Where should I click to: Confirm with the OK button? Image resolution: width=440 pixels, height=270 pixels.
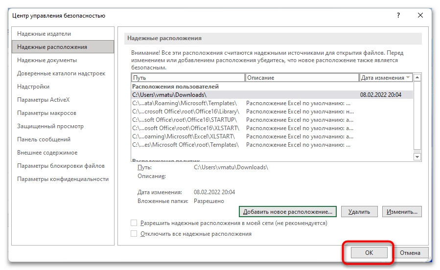tap(369, 252)
